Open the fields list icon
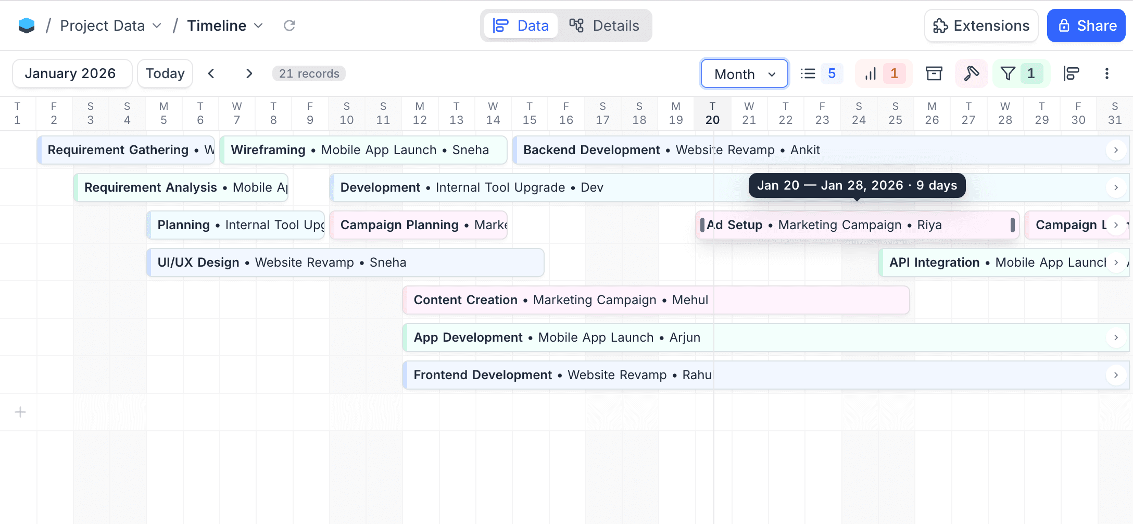This screenshot has width=1133, height=524. coord(808,73)
